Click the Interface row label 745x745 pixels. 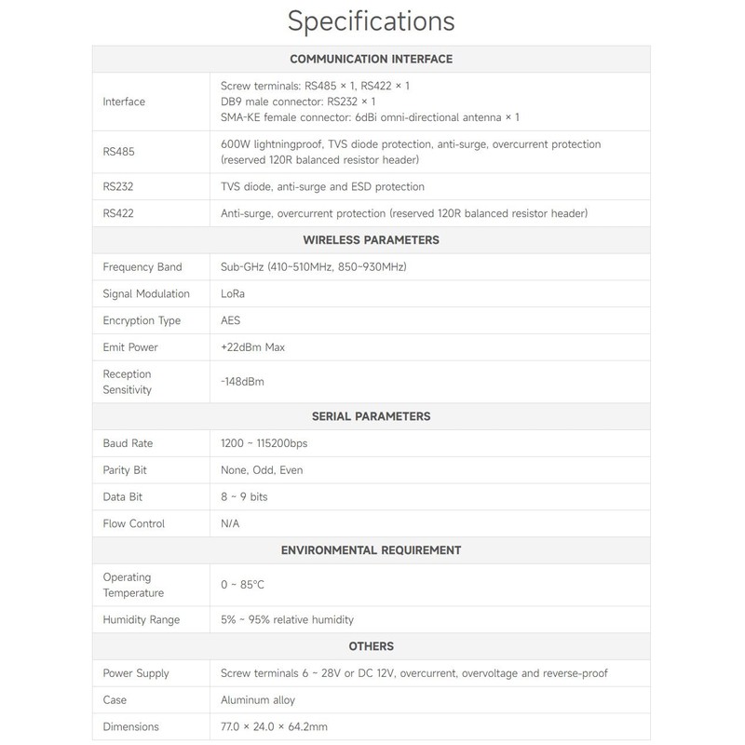click(124, 102)
